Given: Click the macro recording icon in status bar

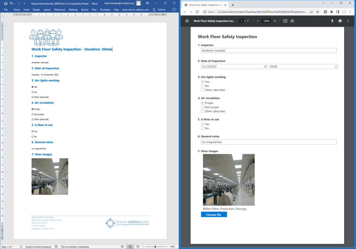Looking at the screenshot, I should tap(56, 247).
